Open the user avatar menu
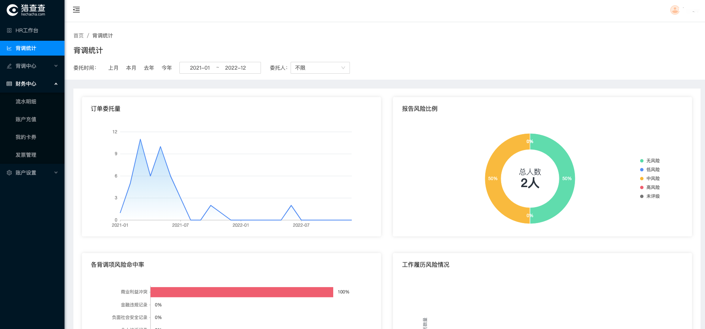This screenshot has height=329, width=705. tap(675, 10)
